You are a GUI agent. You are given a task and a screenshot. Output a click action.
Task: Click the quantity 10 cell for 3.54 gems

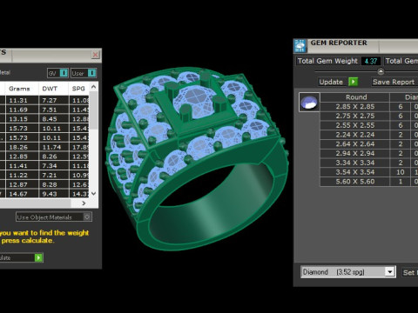(401, 172)
